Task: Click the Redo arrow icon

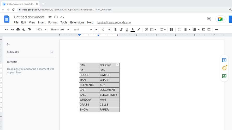Action: (x=13, y=30)
